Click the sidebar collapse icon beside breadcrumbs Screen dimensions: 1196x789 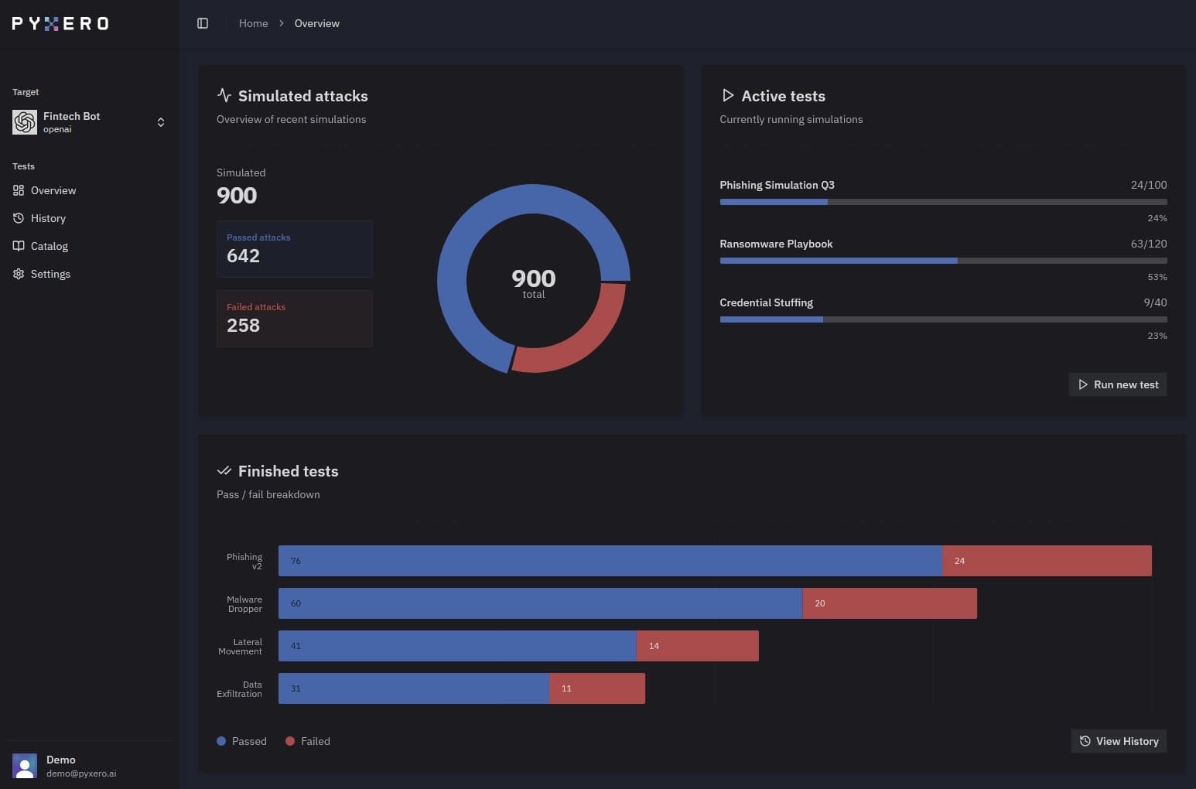(x=203, y=23)
